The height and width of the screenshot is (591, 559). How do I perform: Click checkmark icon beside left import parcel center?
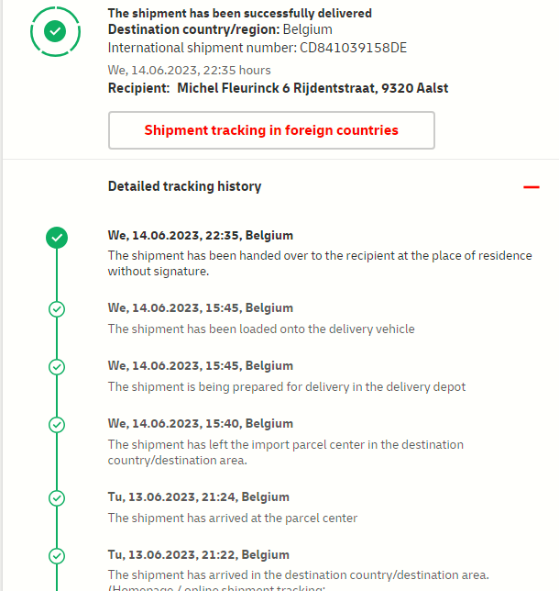point(57,425)
